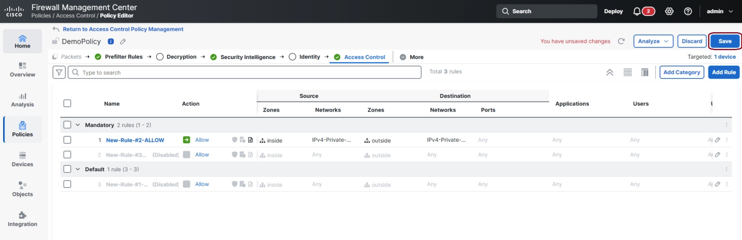
Task: Click the logging file icon for New-Rule-#2-ALLOW
Action: pyautogui.click(x=250, y=140)
